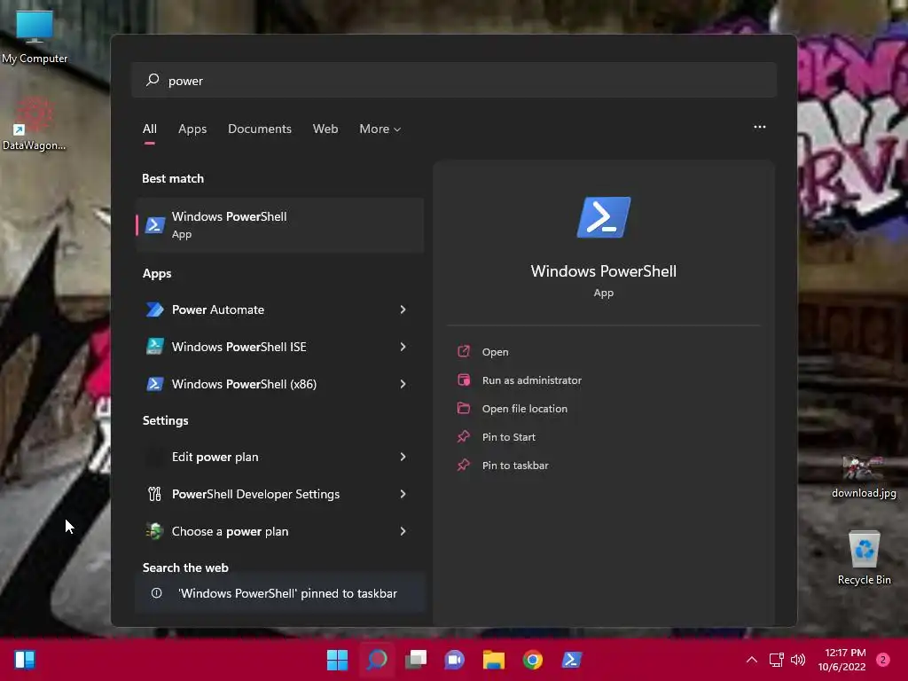This screenshot has width=908, height=681.
Task: Expand Windows PowerShell ISE chevron arrow
Action: (403, 347)
